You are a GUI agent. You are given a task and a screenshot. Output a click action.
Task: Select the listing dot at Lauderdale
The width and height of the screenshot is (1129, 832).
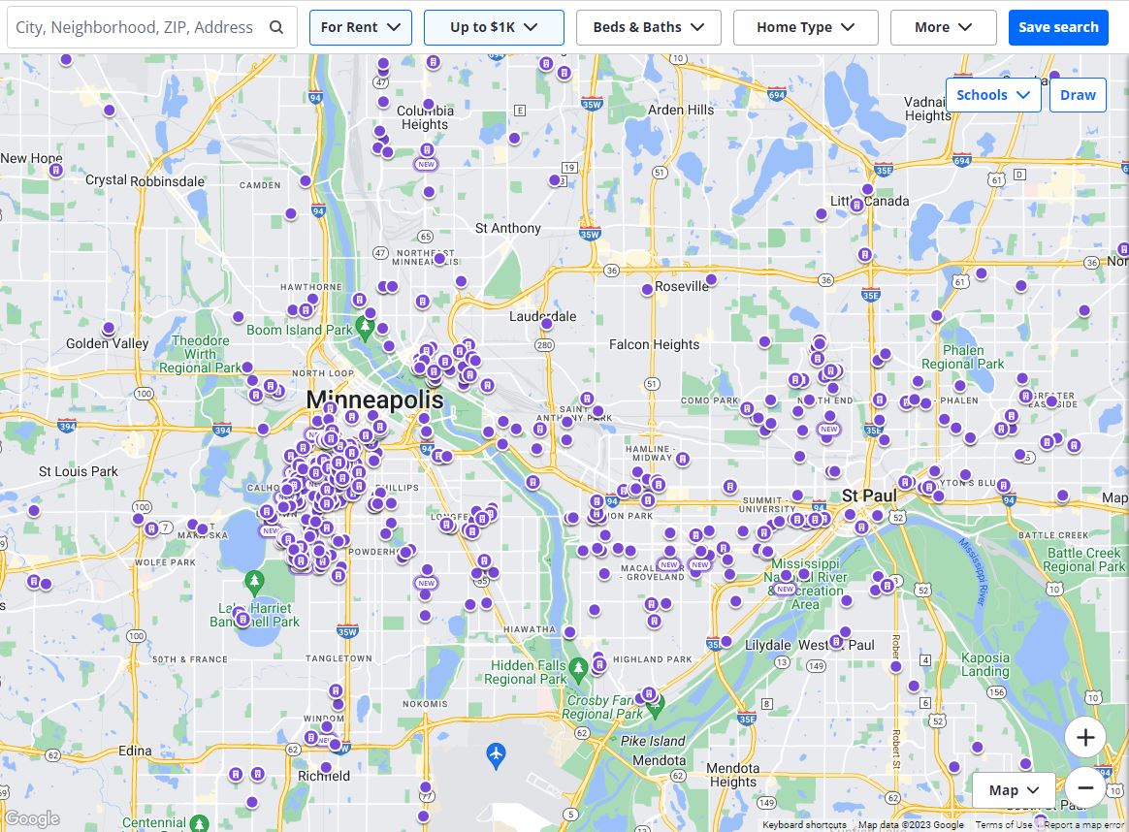tap(547, 324)
